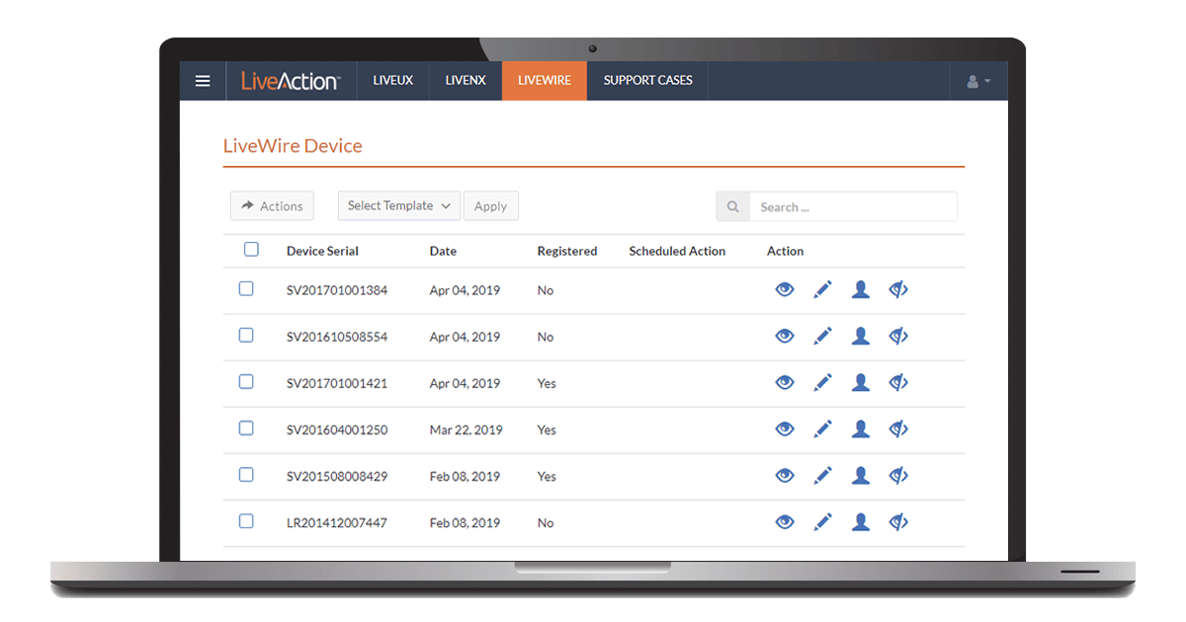Click the LiveAction logo

pos(291,80)
